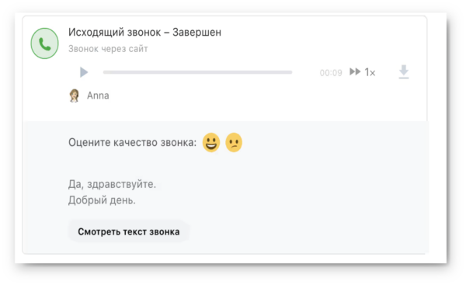The image size is (466, 285).
Task: Click the Anna operator name
Action: point(98,96)
